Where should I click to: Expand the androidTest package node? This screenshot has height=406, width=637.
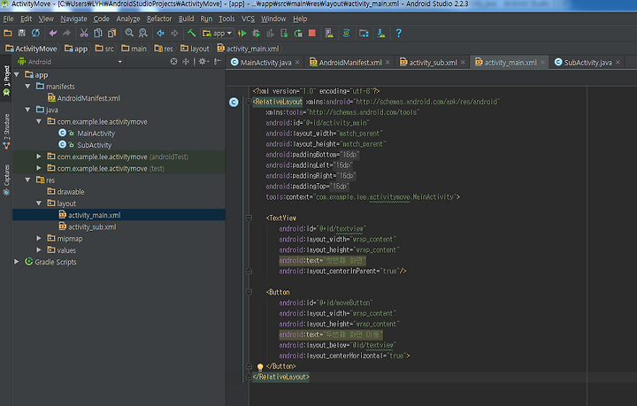(x=39, y=157)
